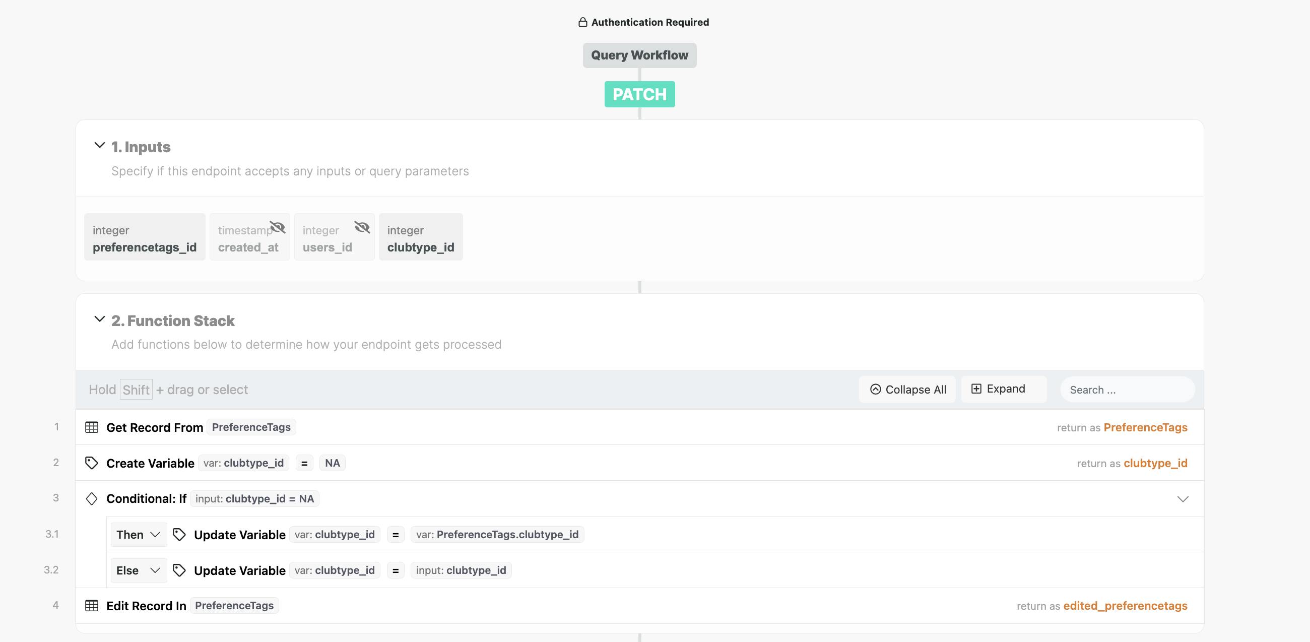
Task: Click the tag icon in the Then row
Action: point(179,534)
